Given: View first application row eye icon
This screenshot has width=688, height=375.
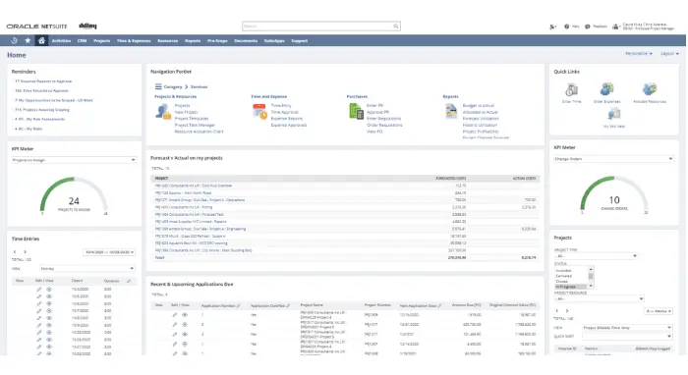Looking at the screenshot, I should pos(185,315).
